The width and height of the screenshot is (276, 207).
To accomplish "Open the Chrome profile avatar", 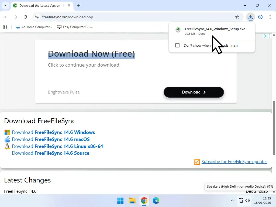I will (260, 17).
